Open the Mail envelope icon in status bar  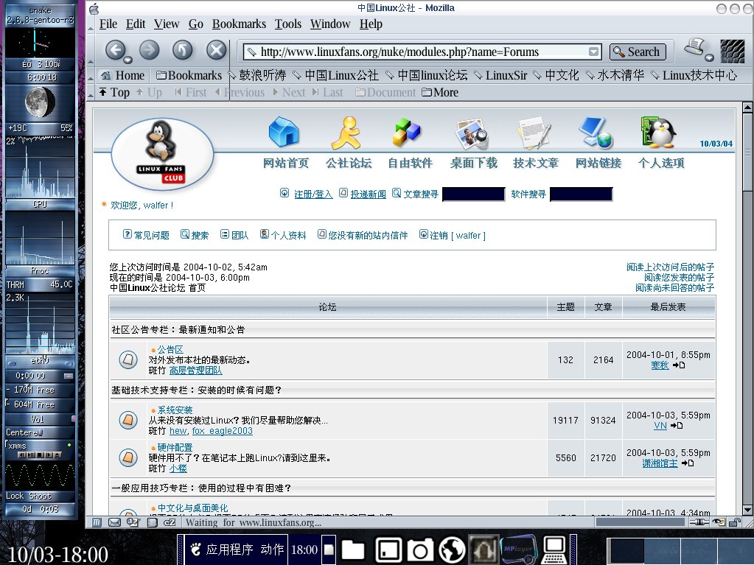(114, 522)
